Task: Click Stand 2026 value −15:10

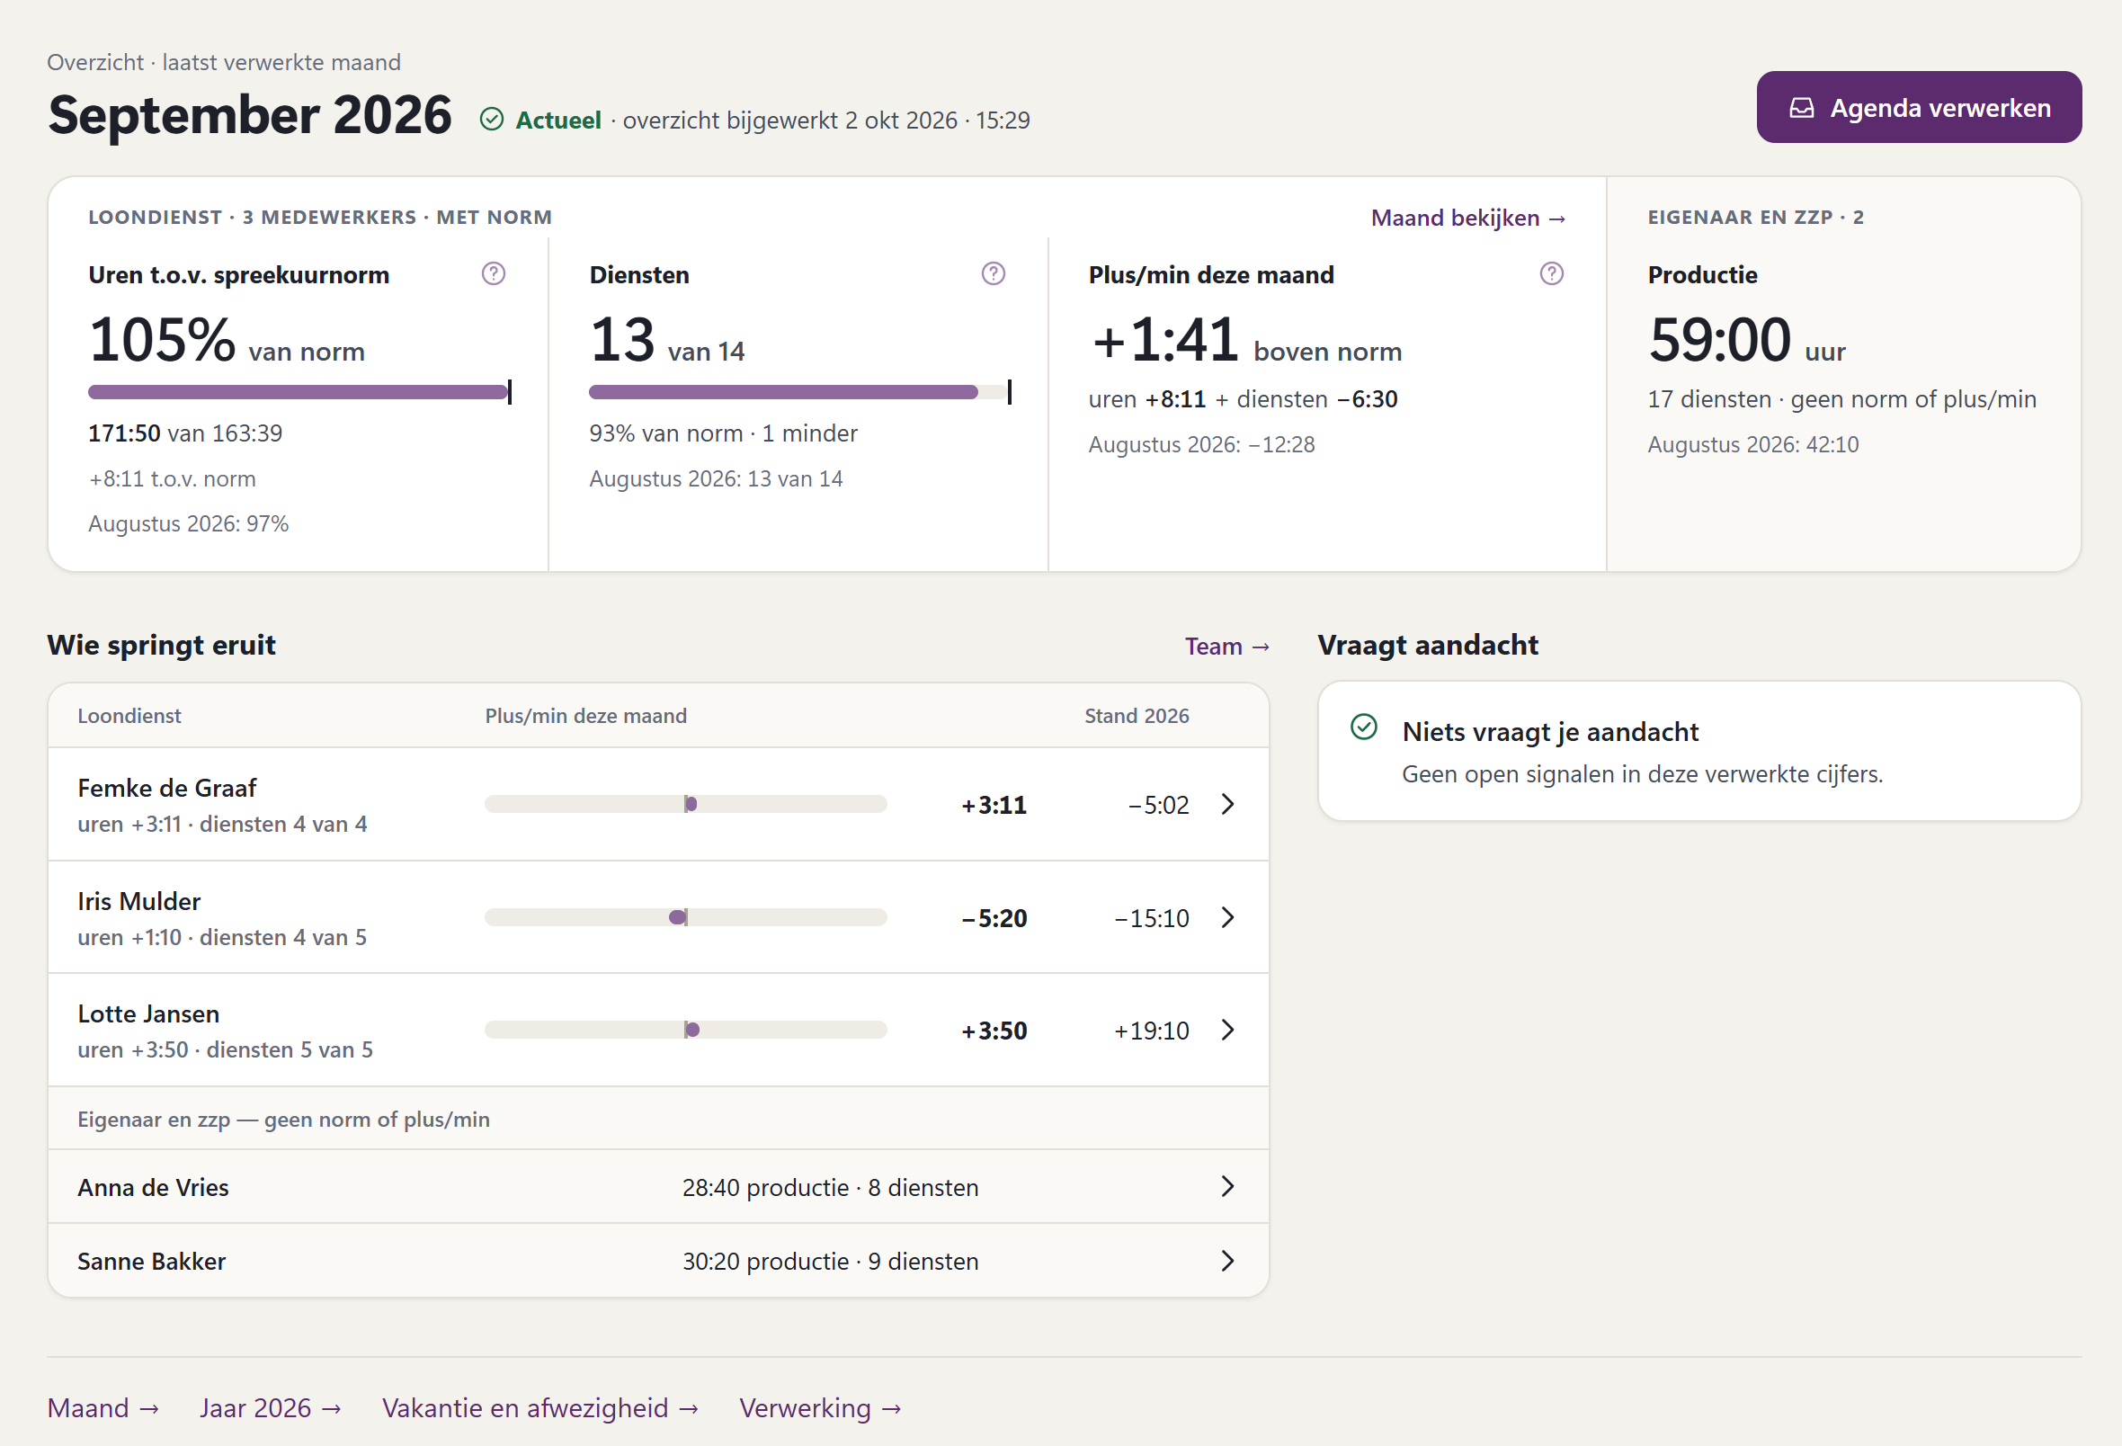Action: coord(1152,918)
